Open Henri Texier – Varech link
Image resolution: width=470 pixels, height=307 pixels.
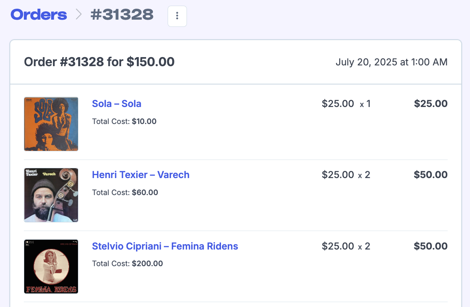[140, 175]
